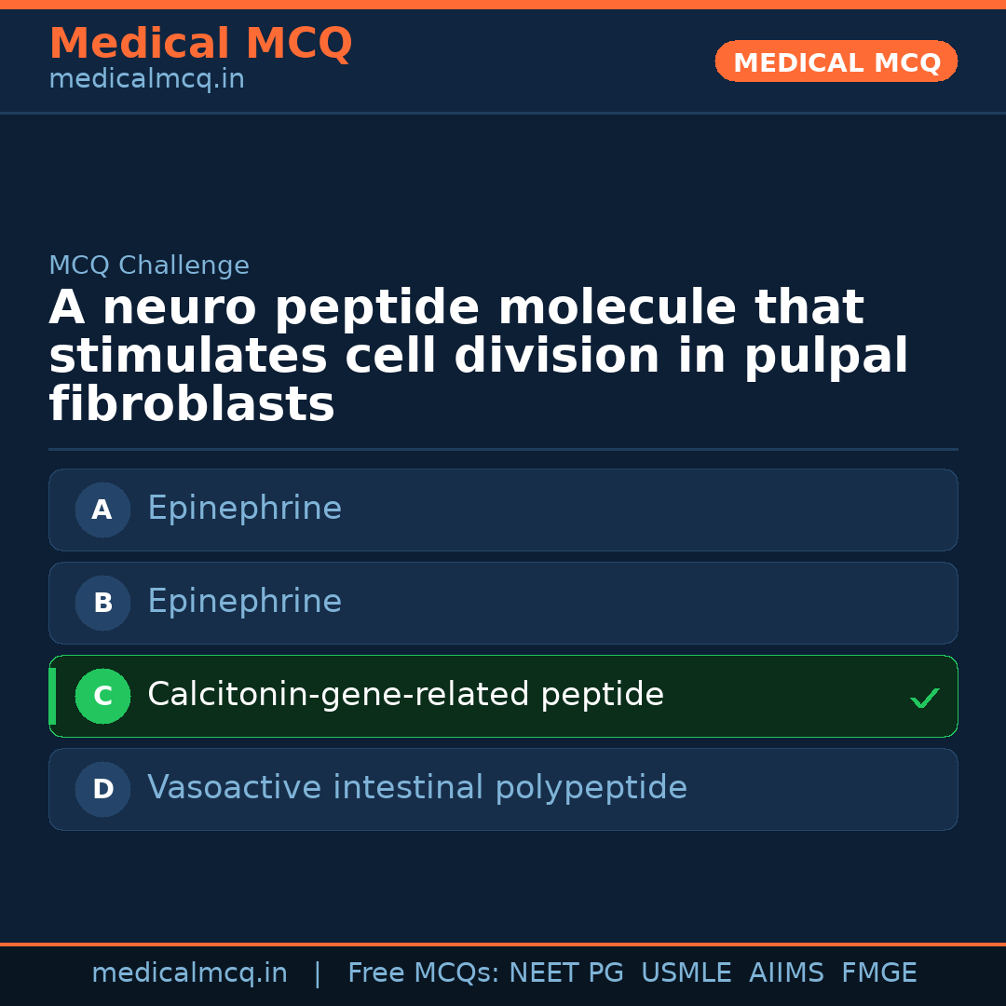The width and height of the screenshot is (1006, 1006).
Task: Click the orange MEDICAL MCQ badge
Action: coord(836,62)
